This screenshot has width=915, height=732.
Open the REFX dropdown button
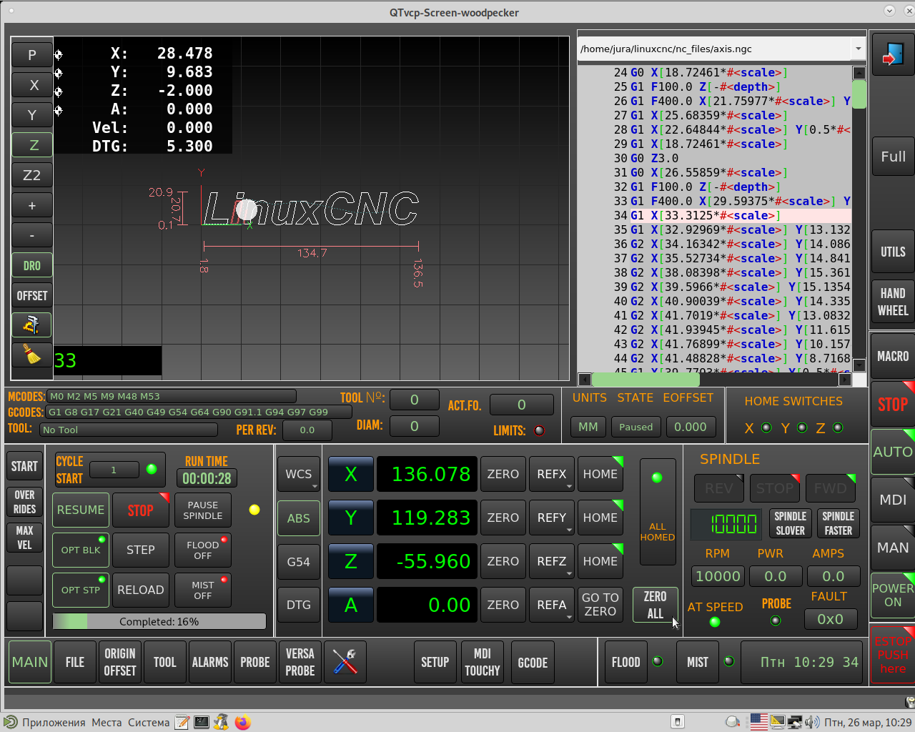click(551, 474)
